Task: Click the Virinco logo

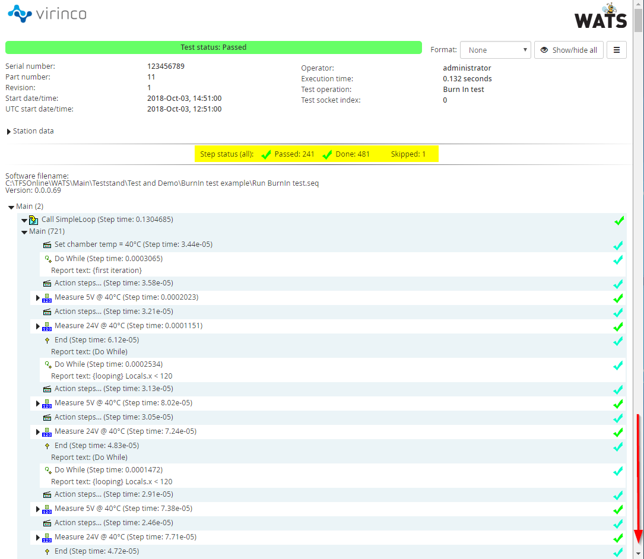Action: (47, 14)
